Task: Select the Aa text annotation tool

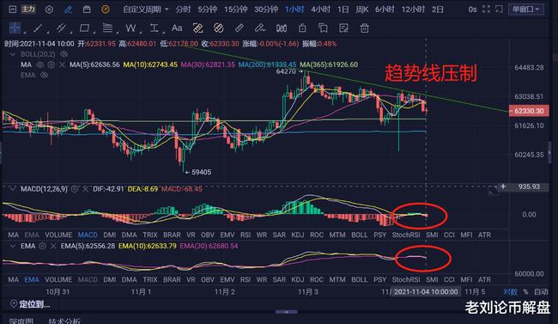Action: (177, 28)
